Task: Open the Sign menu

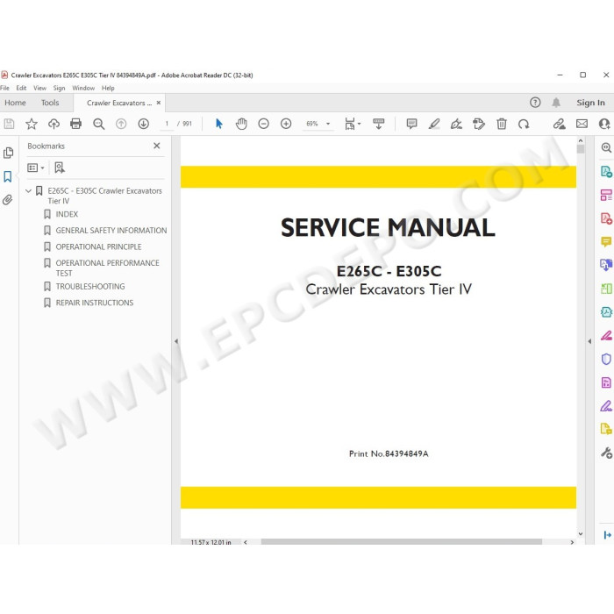Action: 59,88
